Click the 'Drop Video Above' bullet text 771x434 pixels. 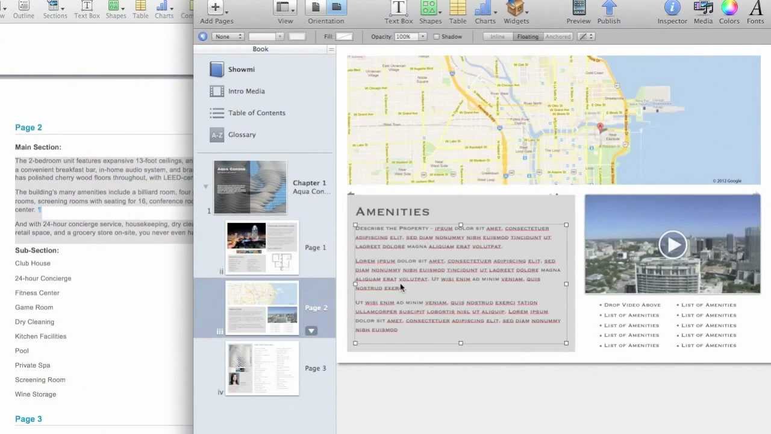pos(632,305)
